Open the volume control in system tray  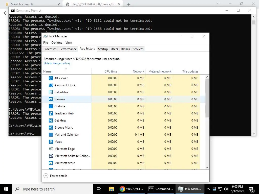click(226, 189)
